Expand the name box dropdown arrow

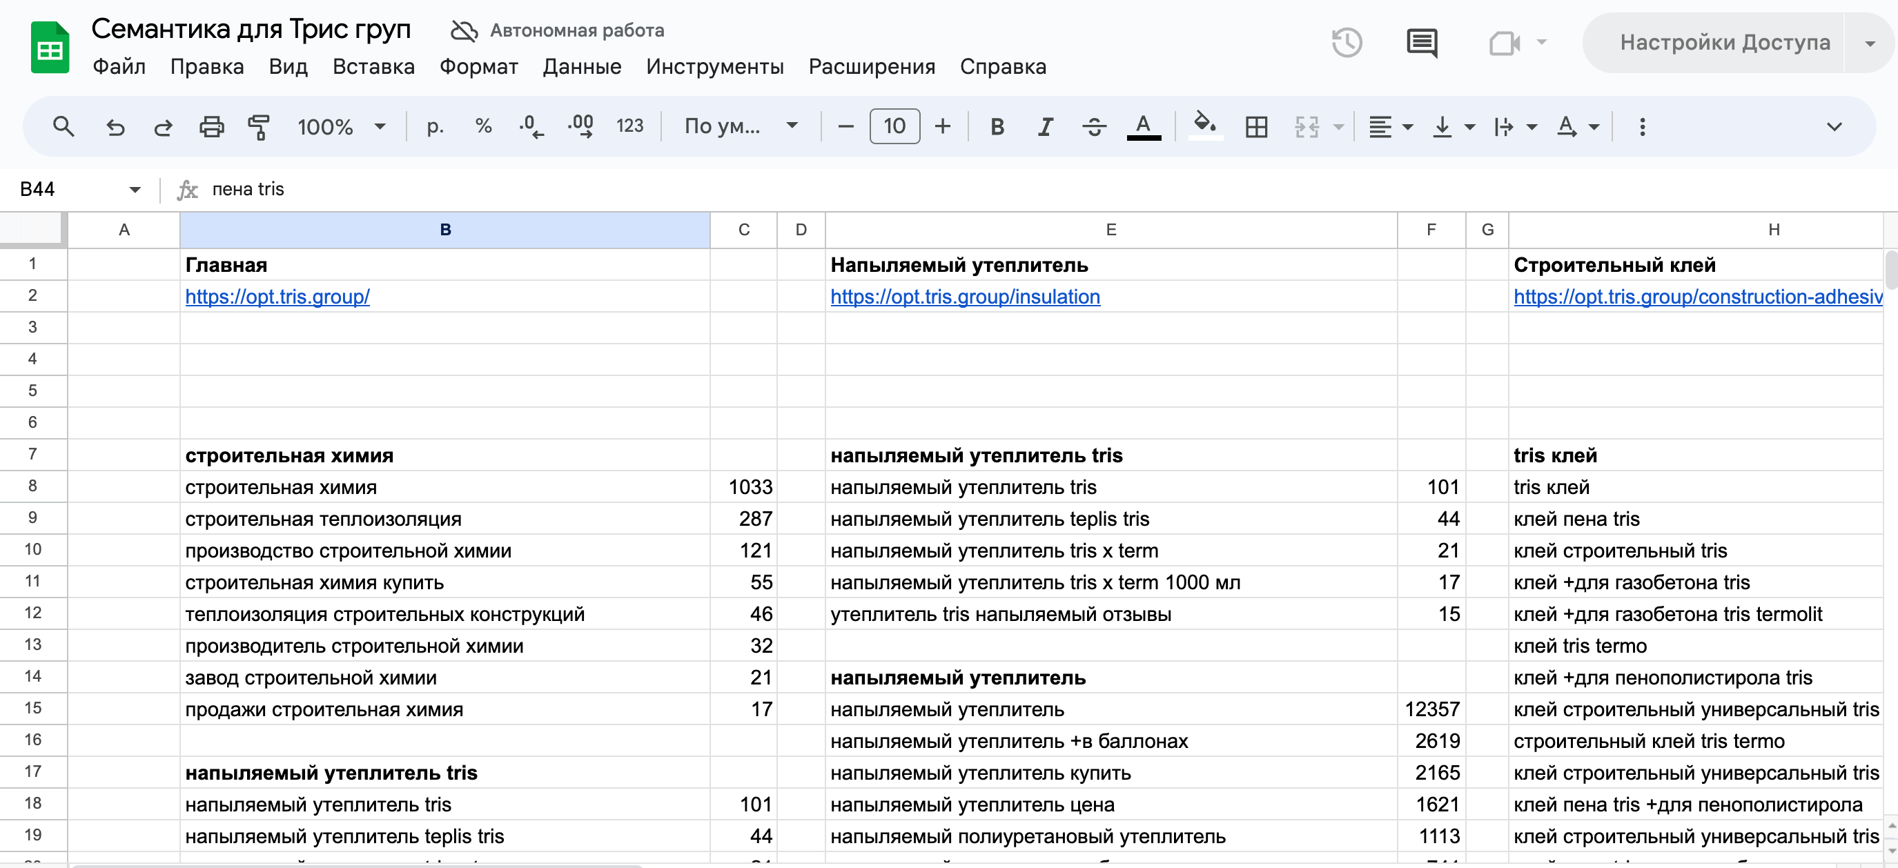point(135,189)
